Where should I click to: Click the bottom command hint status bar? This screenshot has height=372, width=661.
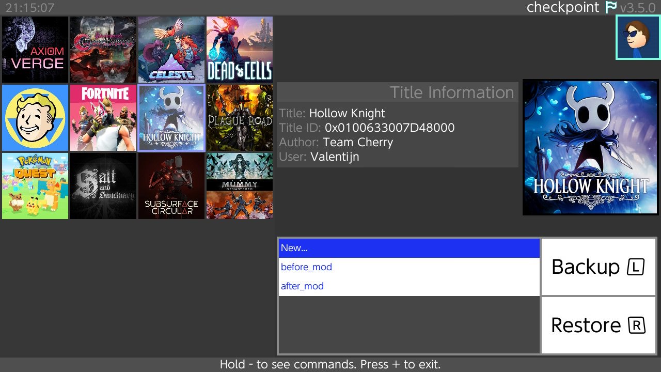click(x=330, y=364)
